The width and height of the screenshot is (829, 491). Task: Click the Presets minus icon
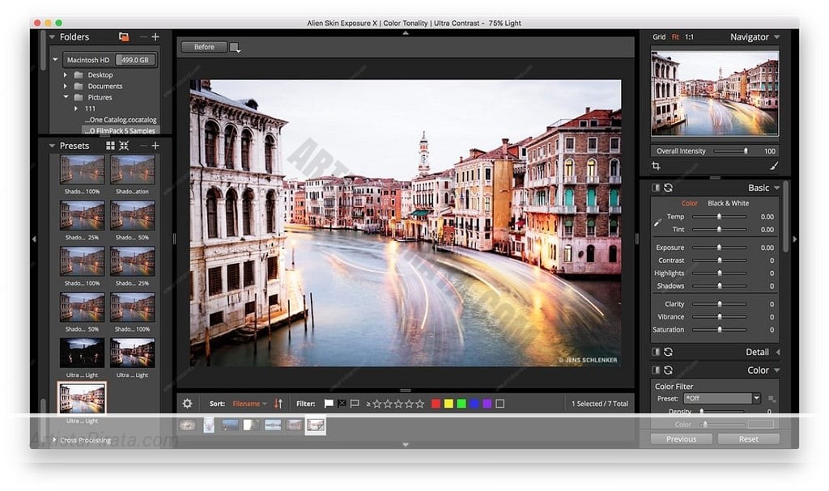(x=142, y=146)
